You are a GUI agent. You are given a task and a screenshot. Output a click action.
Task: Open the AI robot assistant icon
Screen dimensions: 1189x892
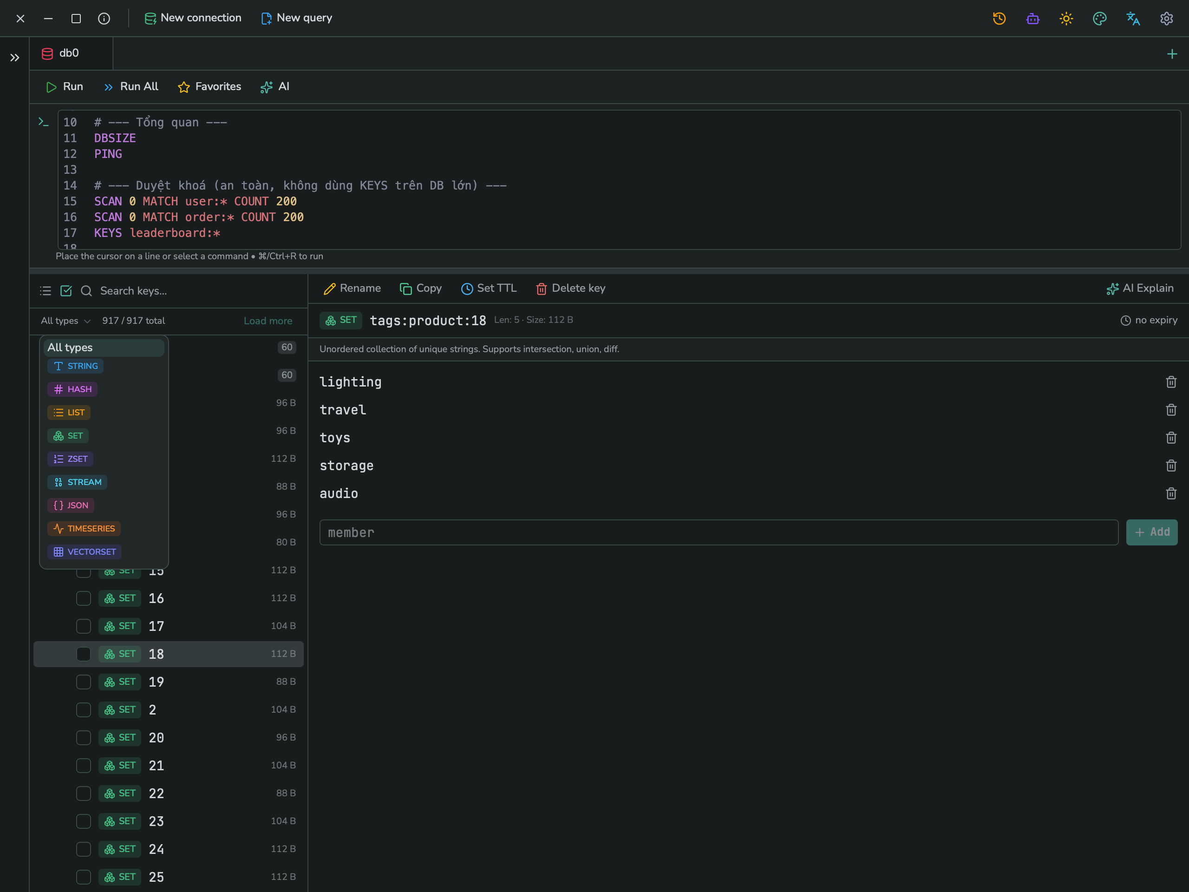point(1032,18)
